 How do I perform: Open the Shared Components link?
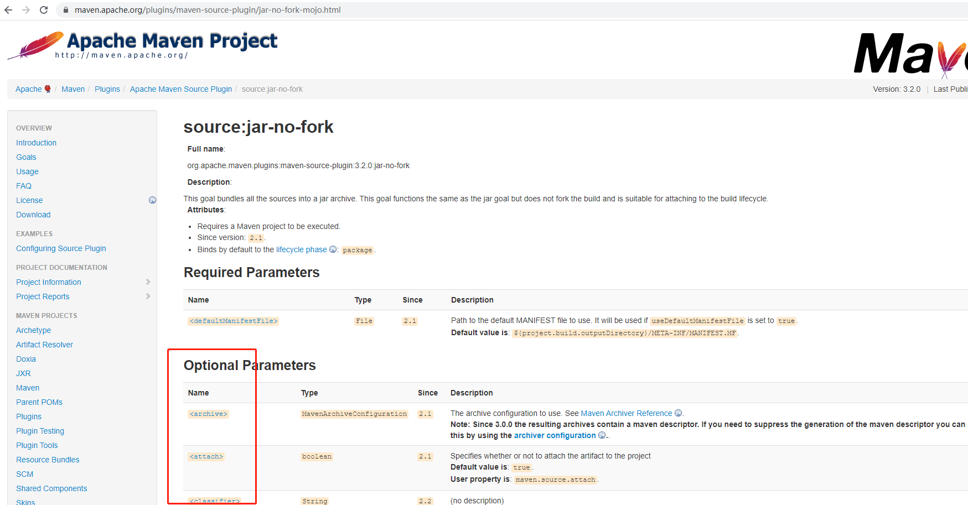coord(51,488)
